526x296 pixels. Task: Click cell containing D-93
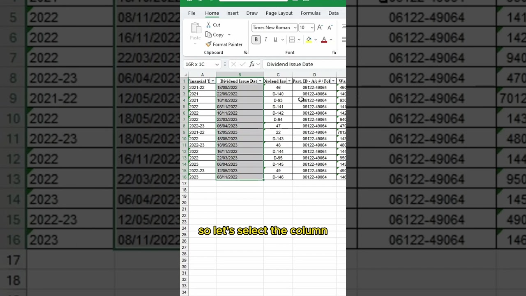(278, 100)
